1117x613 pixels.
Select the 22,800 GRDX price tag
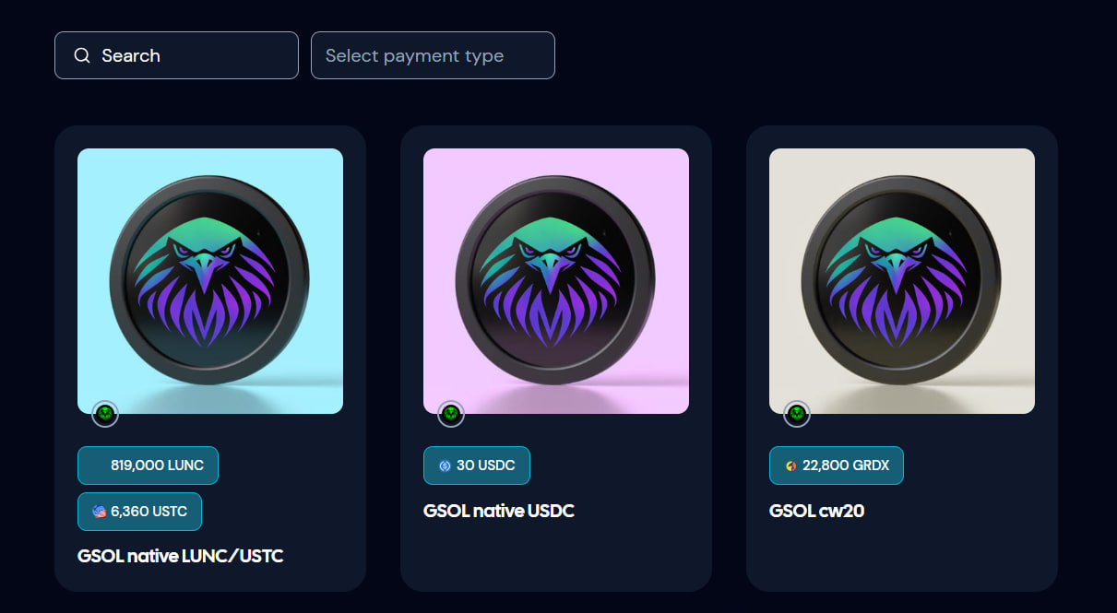(837, 466)
